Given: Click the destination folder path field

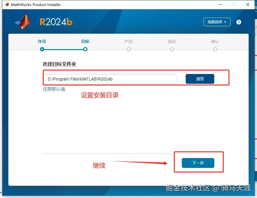Looking at the screenshot, I should [x=110, y=79].
